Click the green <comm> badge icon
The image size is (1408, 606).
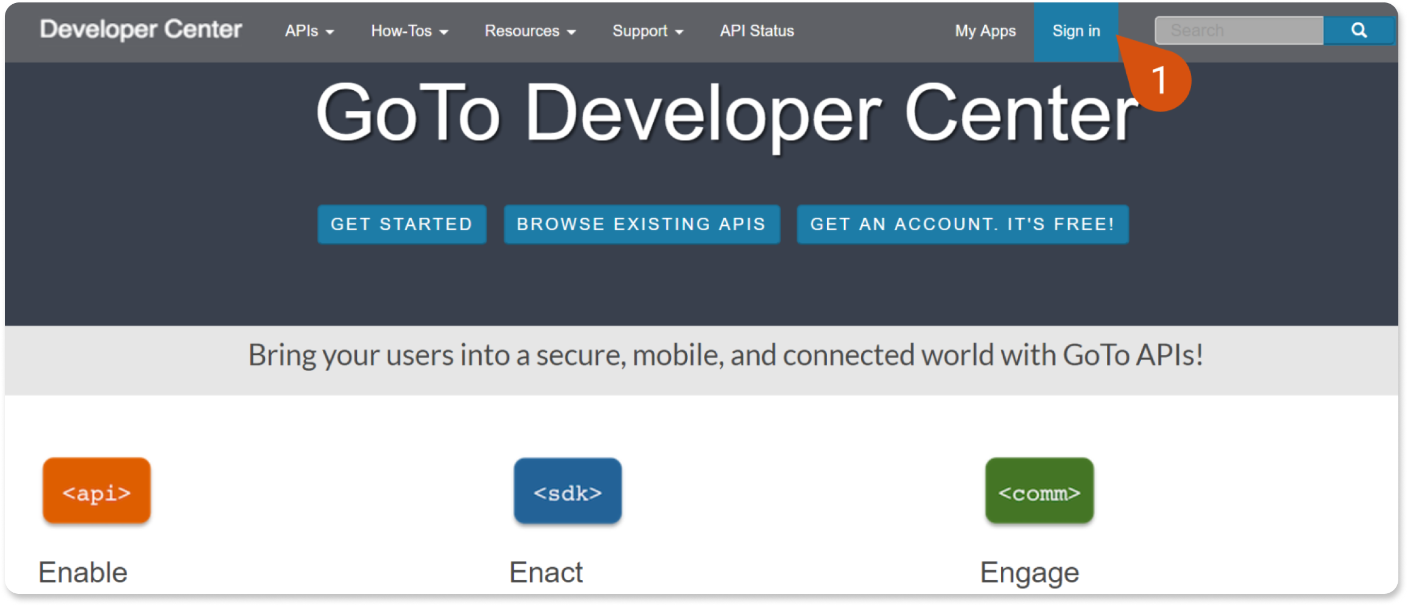(x=1040, y=490)
